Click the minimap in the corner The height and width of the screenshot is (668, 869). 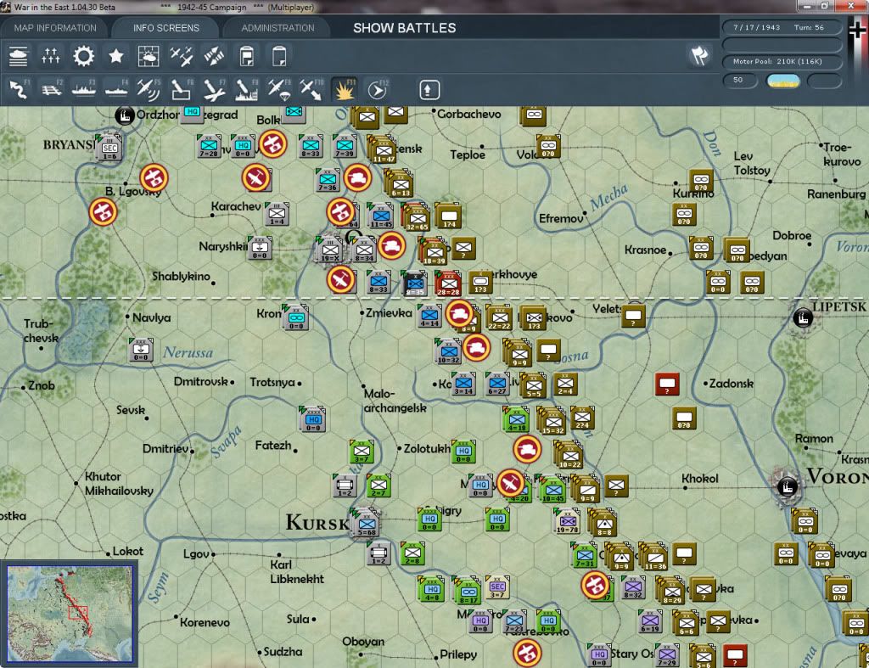(x=70, y=613)
